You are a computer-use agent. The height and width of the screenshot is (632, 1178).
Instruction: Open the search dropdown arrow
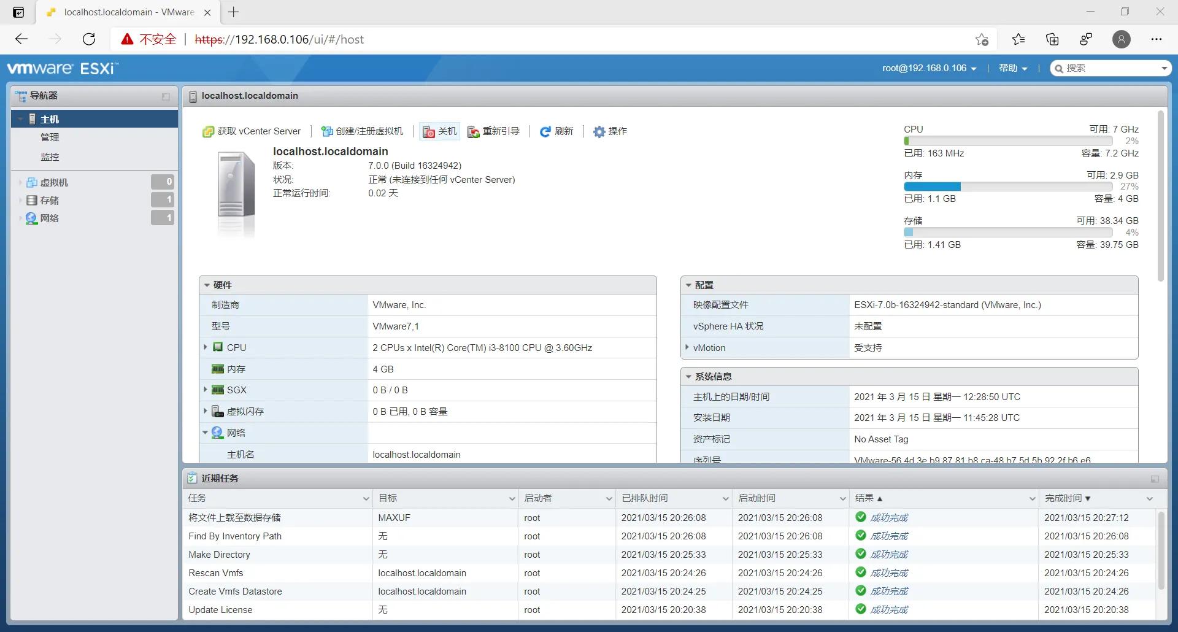pyautogui.click(x=1164, y=68)
